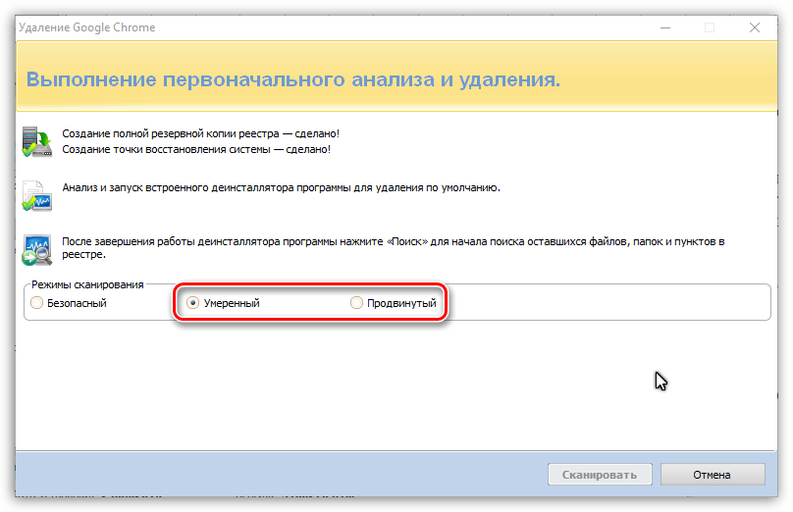Viewport: 793px width, 512px height.
Task: Click text Создание полной резервной копии реестра
Action: tap(171, 133)
